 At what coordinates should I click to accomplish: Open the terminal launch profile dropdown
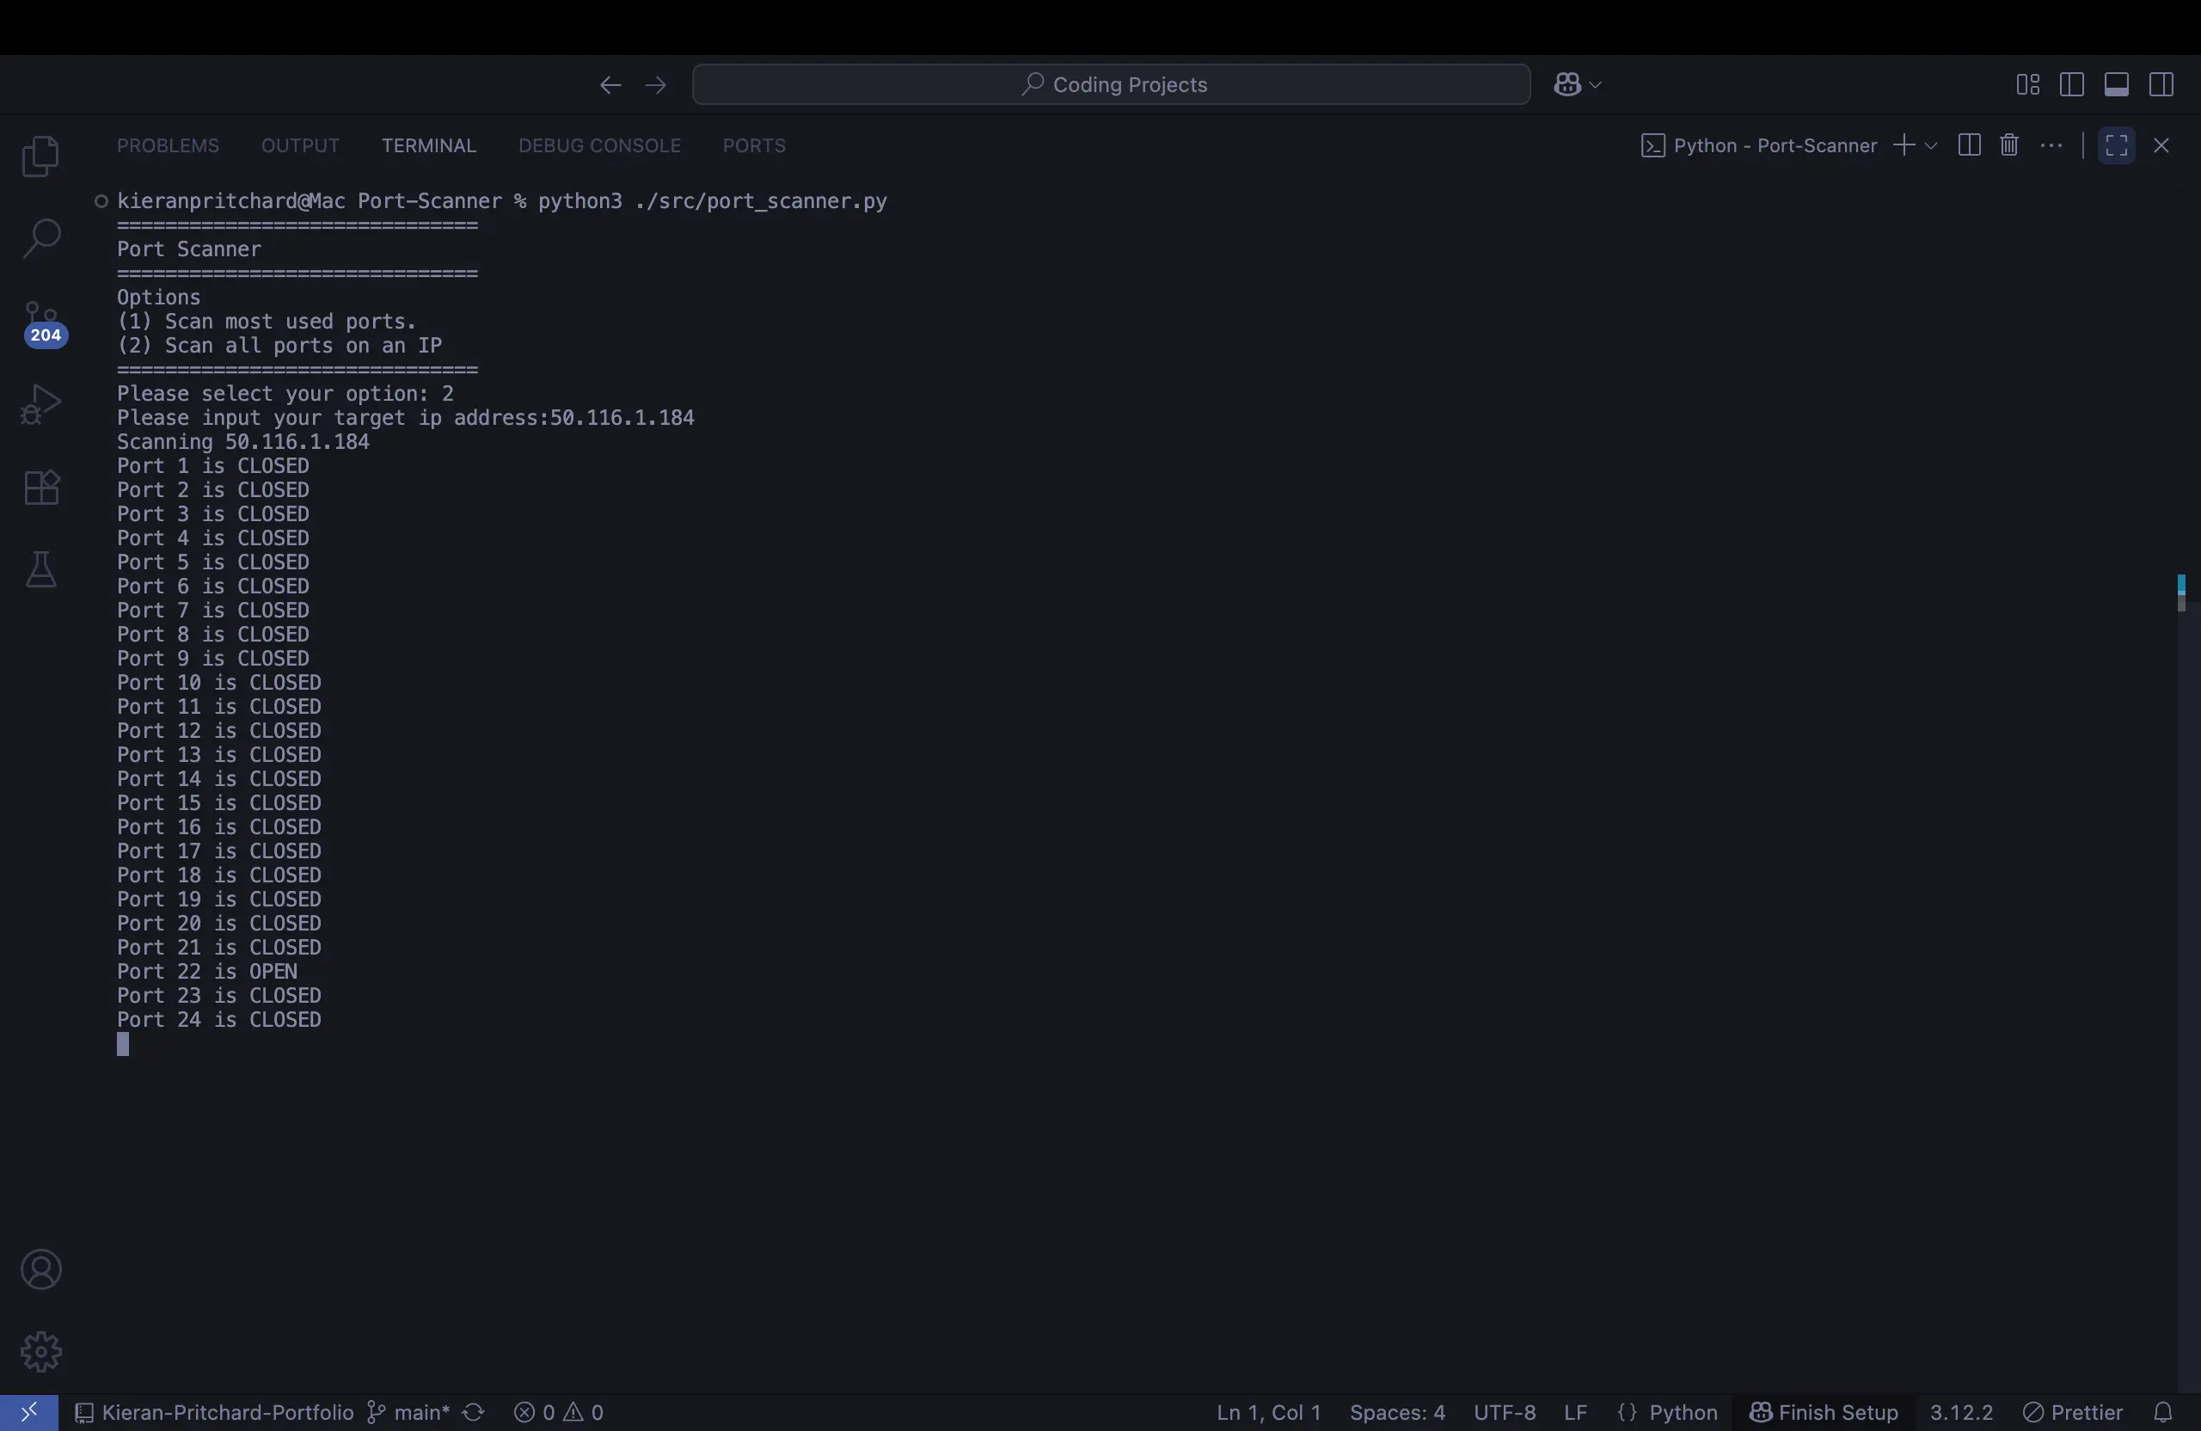tap(1931, 145)
